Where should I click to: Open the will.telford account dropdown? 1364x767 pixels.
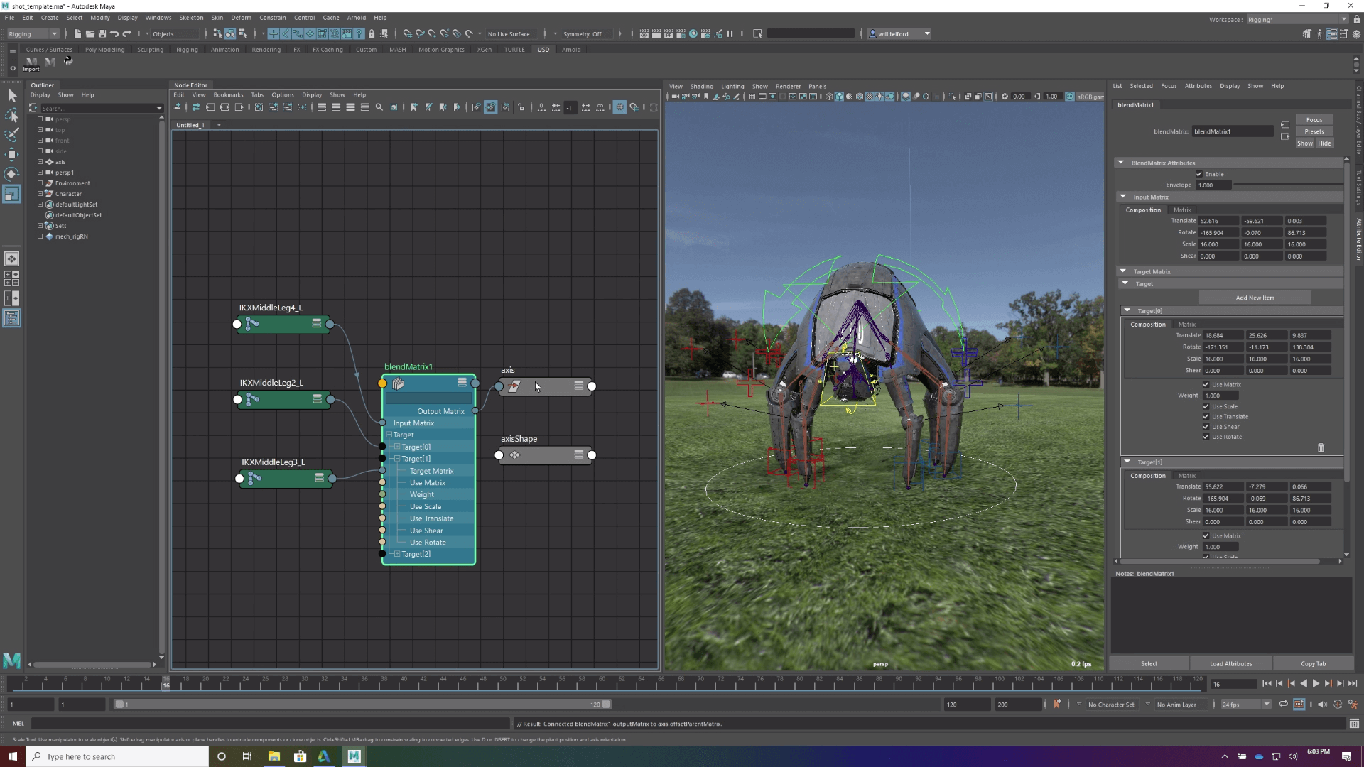coord(899,34)
